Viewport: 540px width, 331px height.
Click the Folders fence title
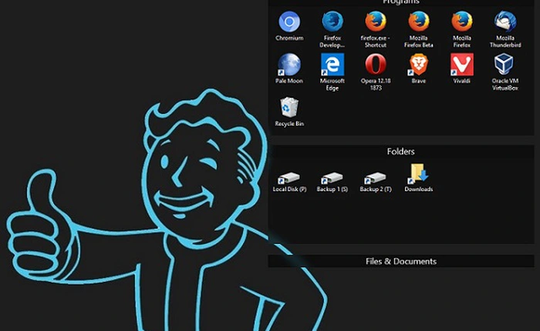(x=400, y=152)
